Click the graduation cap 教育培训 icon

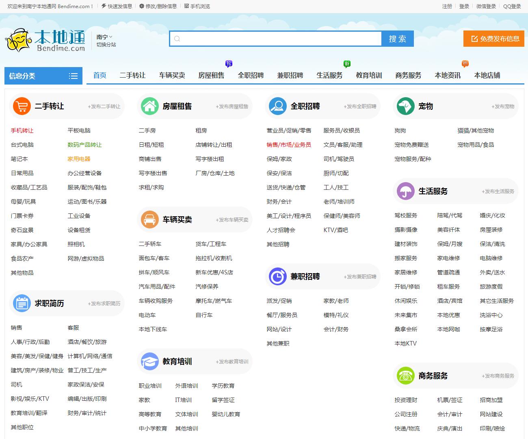click(x=150, y=361)
